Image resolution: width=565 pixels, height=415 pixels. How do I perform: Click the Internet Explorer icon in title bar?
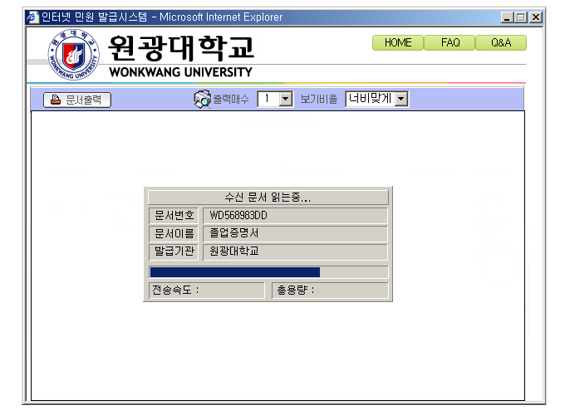tap(32, 17)
